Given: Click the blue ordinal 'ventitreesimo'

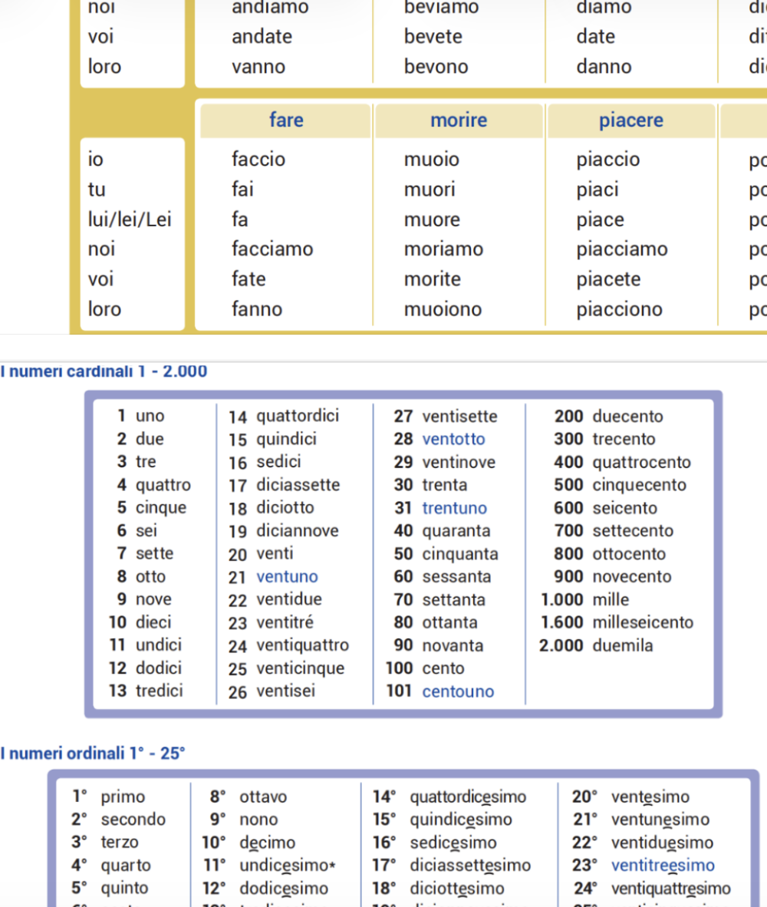Looking at the screenshot, I should [x=663, y=866].
